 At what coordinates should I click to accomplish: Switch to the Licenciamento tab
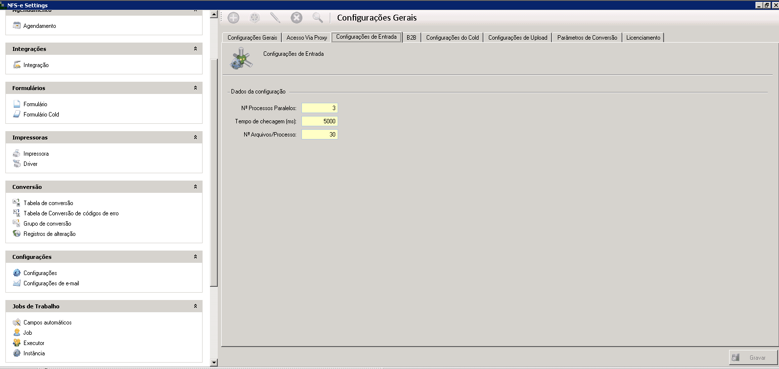(643, 38)
